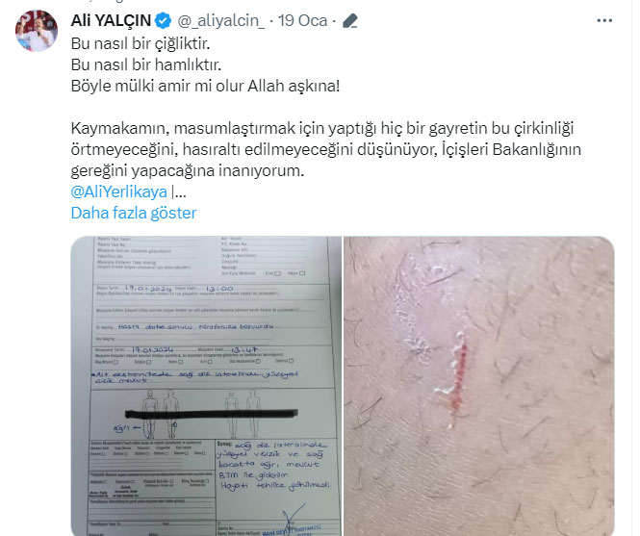
Task: Open the medical report image
Action: pos(206,386)
